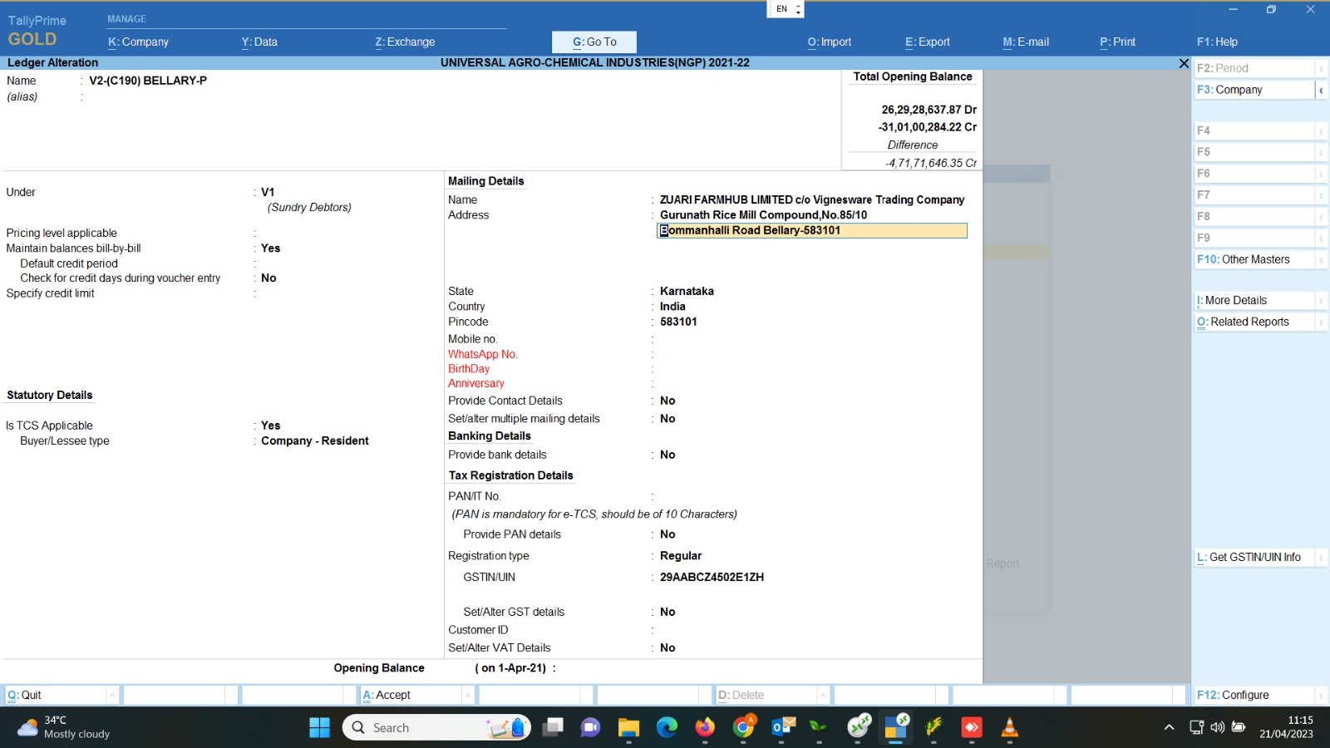Switch to Google Chrome in the taskbar
1330x748 pixels.
click(x=743, y=728)
